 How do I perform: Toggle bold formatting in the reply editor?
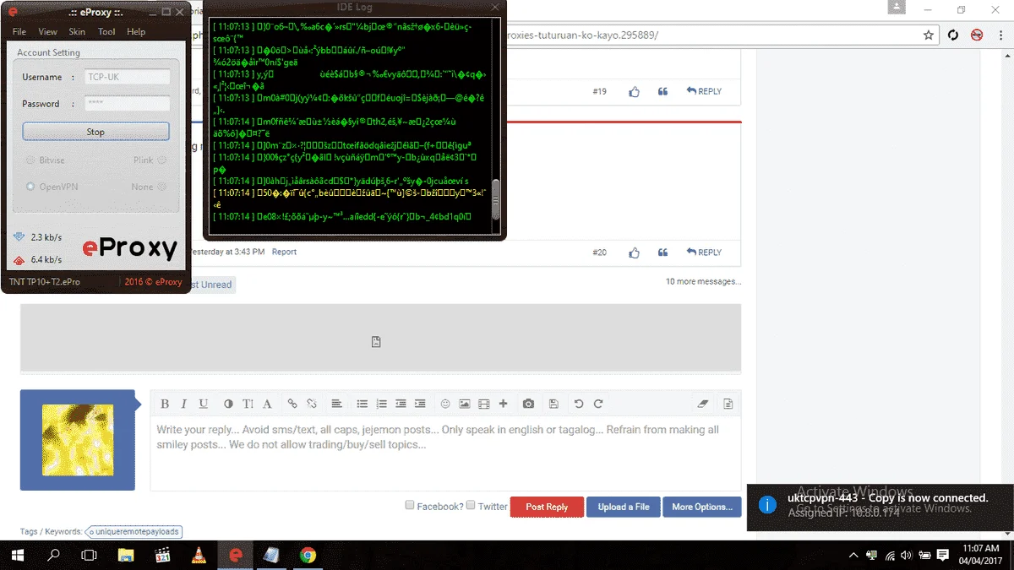coord(165,404)
